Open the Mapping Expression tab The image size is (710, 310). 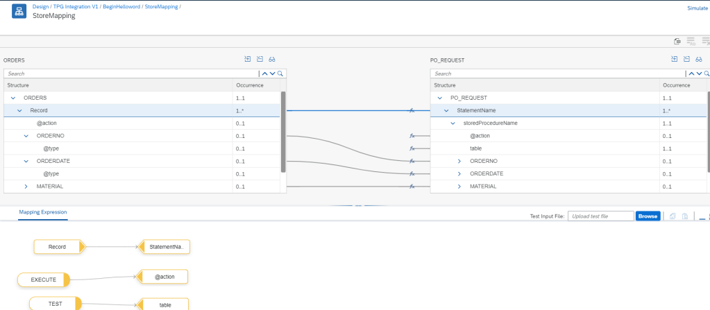(x=43, y=212)
